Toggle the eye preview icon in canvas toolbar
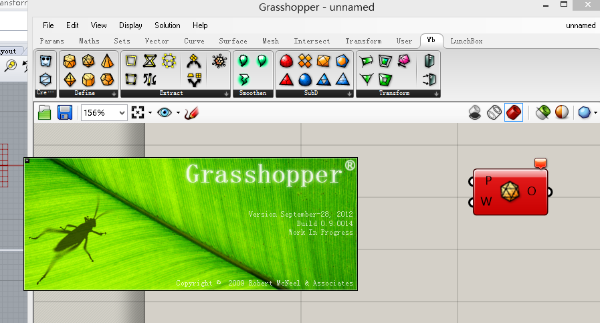 tap(165, 112)
